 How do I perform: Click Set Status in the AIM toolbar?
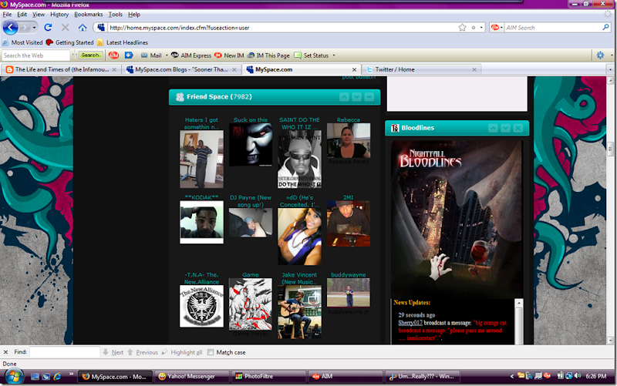click(x=312, y=55)
